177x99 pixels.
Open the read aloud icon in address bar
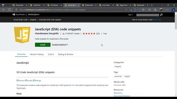[x=126, y=10]
